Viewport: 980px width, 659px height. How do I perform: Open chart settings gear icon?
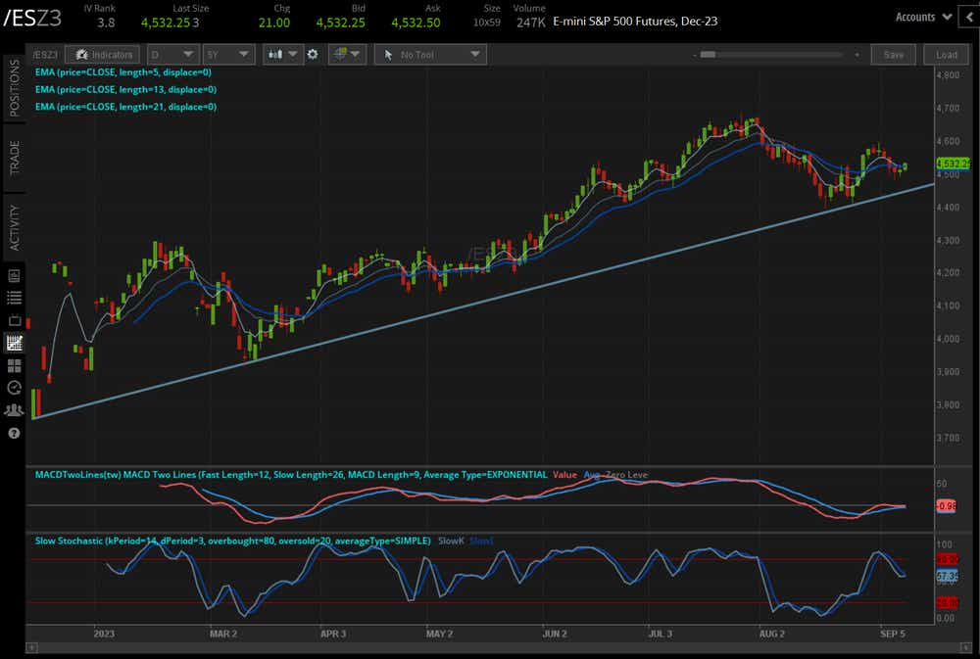coord(313,55)
